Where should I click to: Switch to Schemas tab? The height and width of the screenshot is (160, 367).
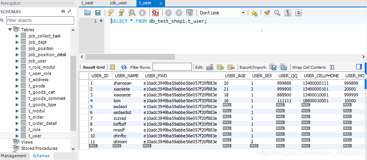click(x=41, y=156)
